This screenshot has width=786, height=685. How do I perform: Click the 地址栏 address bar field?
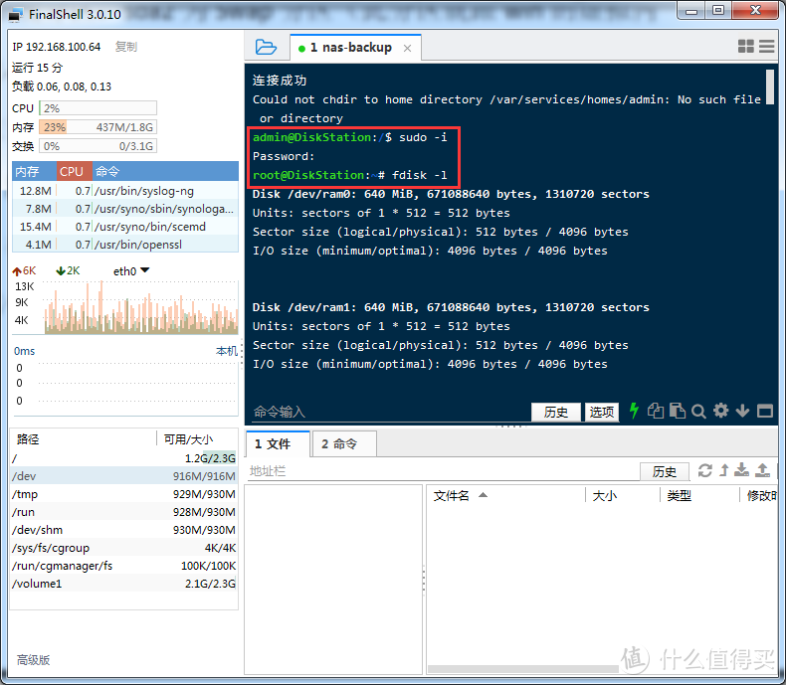443,471
